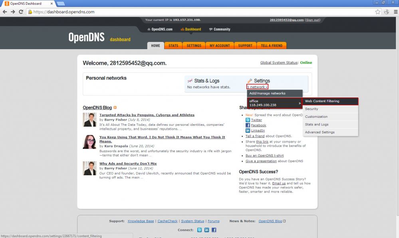
Task: Click Email us link in Success section
Action: tap(279, 183)
